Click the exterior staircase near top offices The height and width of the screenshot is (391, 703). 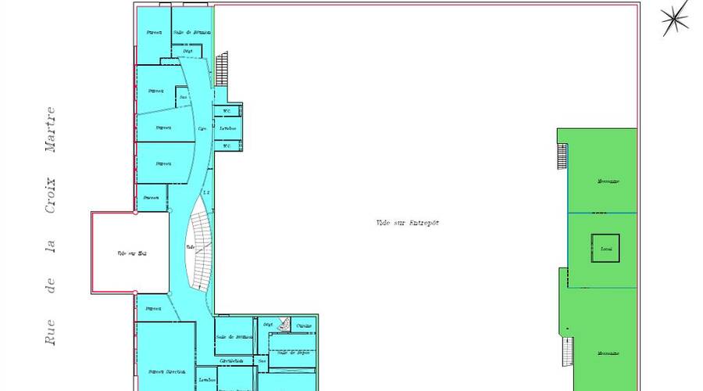221,69
